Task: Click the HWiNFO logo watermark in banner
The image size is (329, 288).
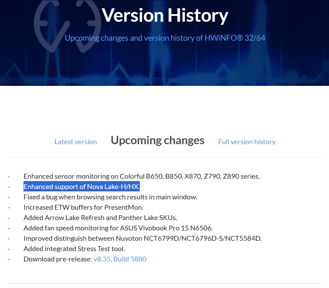Action: click(x=67, y=26)
